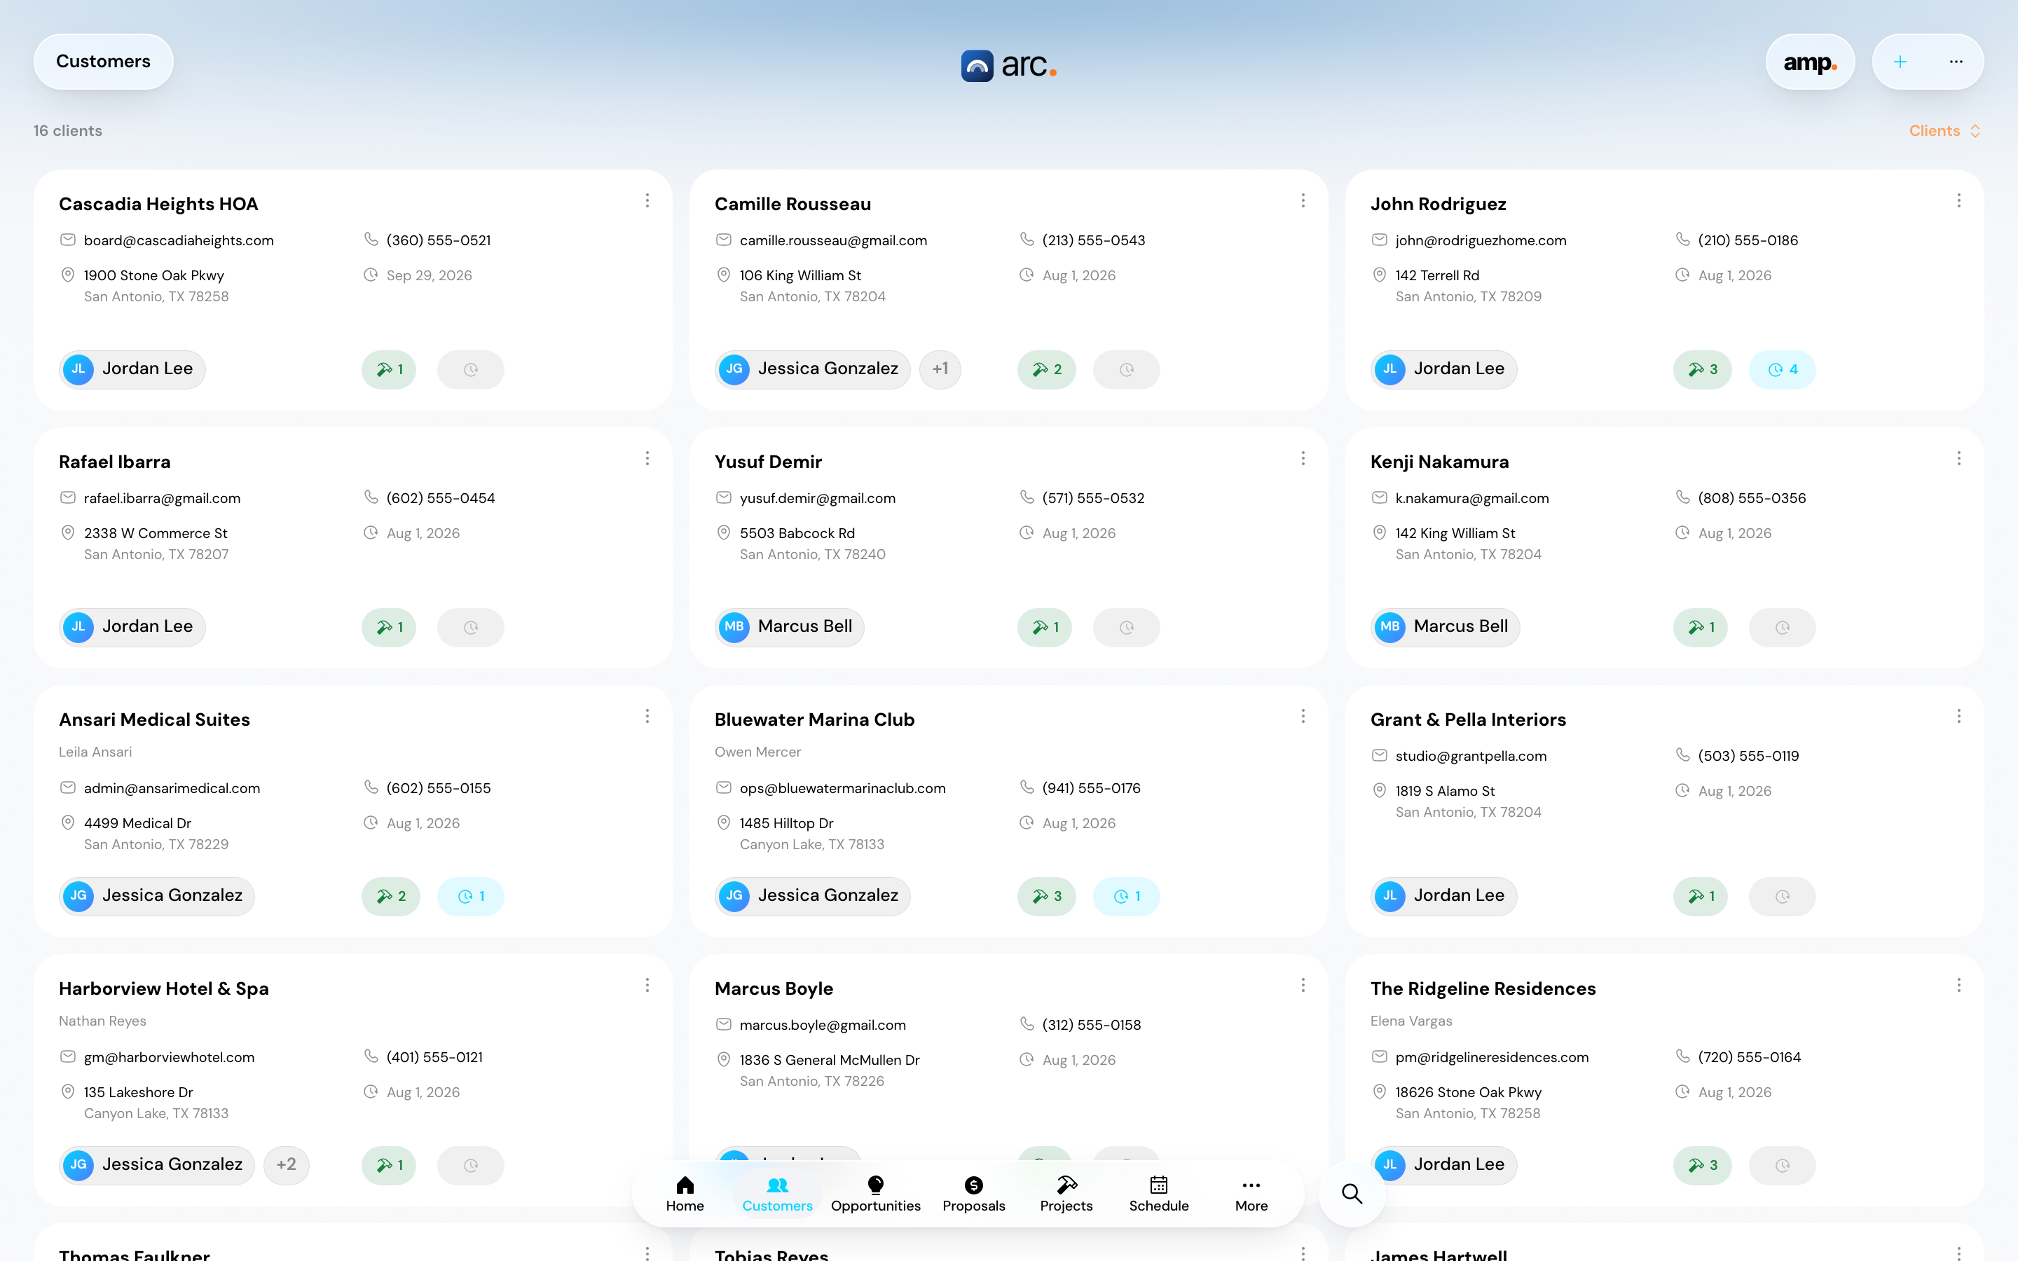Click Marcus Bell chip on Yusuf Demir
The image size is (2018, 1261).
[x=789, y=627]
